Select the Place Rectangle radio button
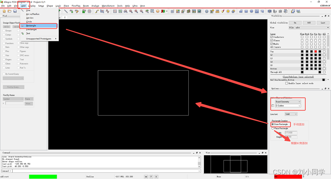Image resolution: width=331 pixels, height=179 pixels. click(273, 128)
